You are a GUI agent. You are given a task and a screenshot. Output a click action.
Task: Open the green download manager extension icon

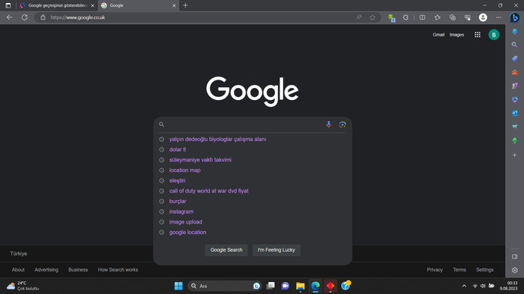[x=391, y=17]
